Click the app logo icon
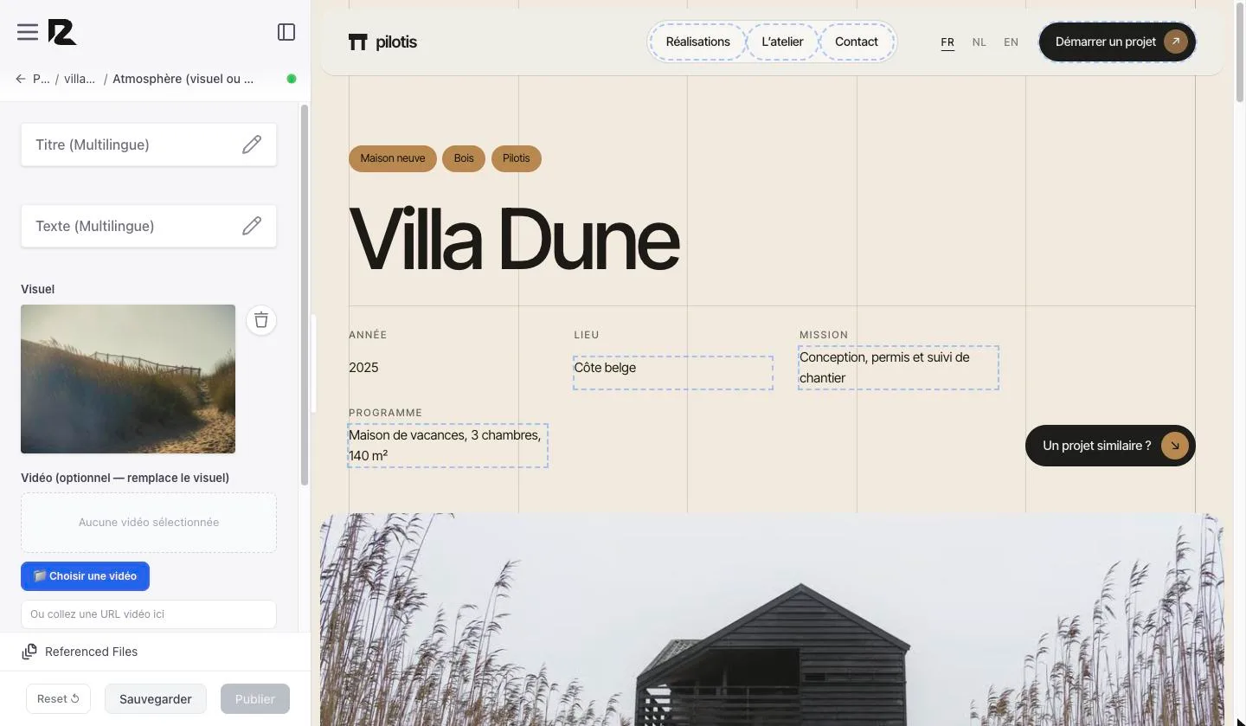1246x726 pixels. click(62, 32)
